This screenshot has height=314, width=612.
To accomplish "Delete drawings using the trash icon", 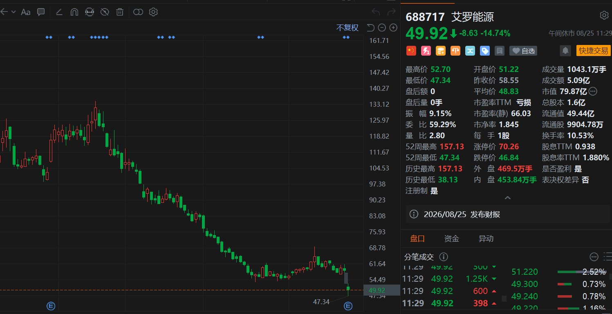I will [x=119, y=12].
